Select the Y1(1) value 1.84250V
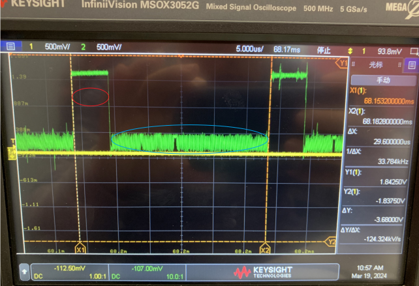The image size is (419, 286). (393, 182)
